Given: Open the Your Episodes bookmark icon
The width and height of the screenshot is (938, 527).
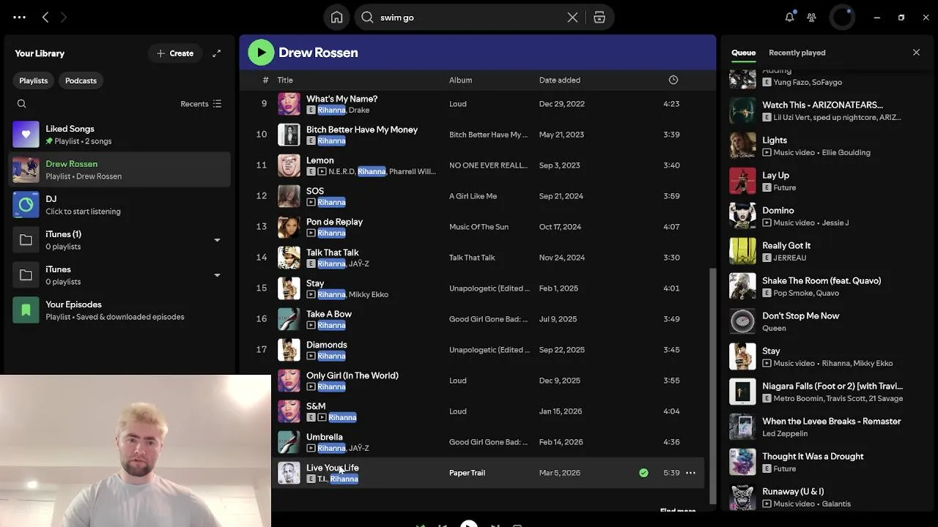Looking at the screenshot, I should [26, 310].
